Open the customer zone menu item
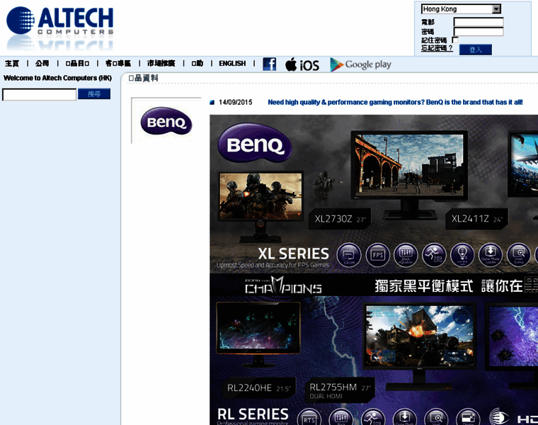538x425 pixels. pyautogui.click(x=118, y=64)
